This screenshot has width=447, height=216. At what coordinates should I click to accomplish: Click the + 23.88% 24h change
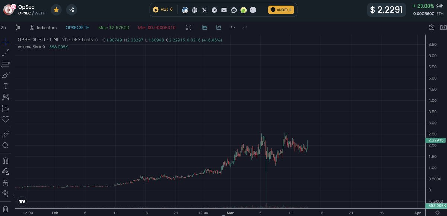[x=424, y=6]
